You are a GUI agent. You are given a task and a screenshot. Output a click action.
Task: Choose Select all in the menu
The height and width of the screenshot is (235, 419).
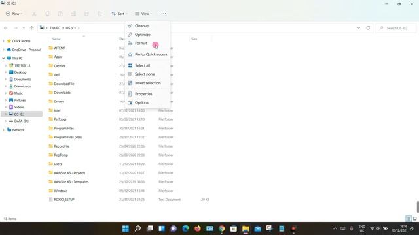point(147,65)
